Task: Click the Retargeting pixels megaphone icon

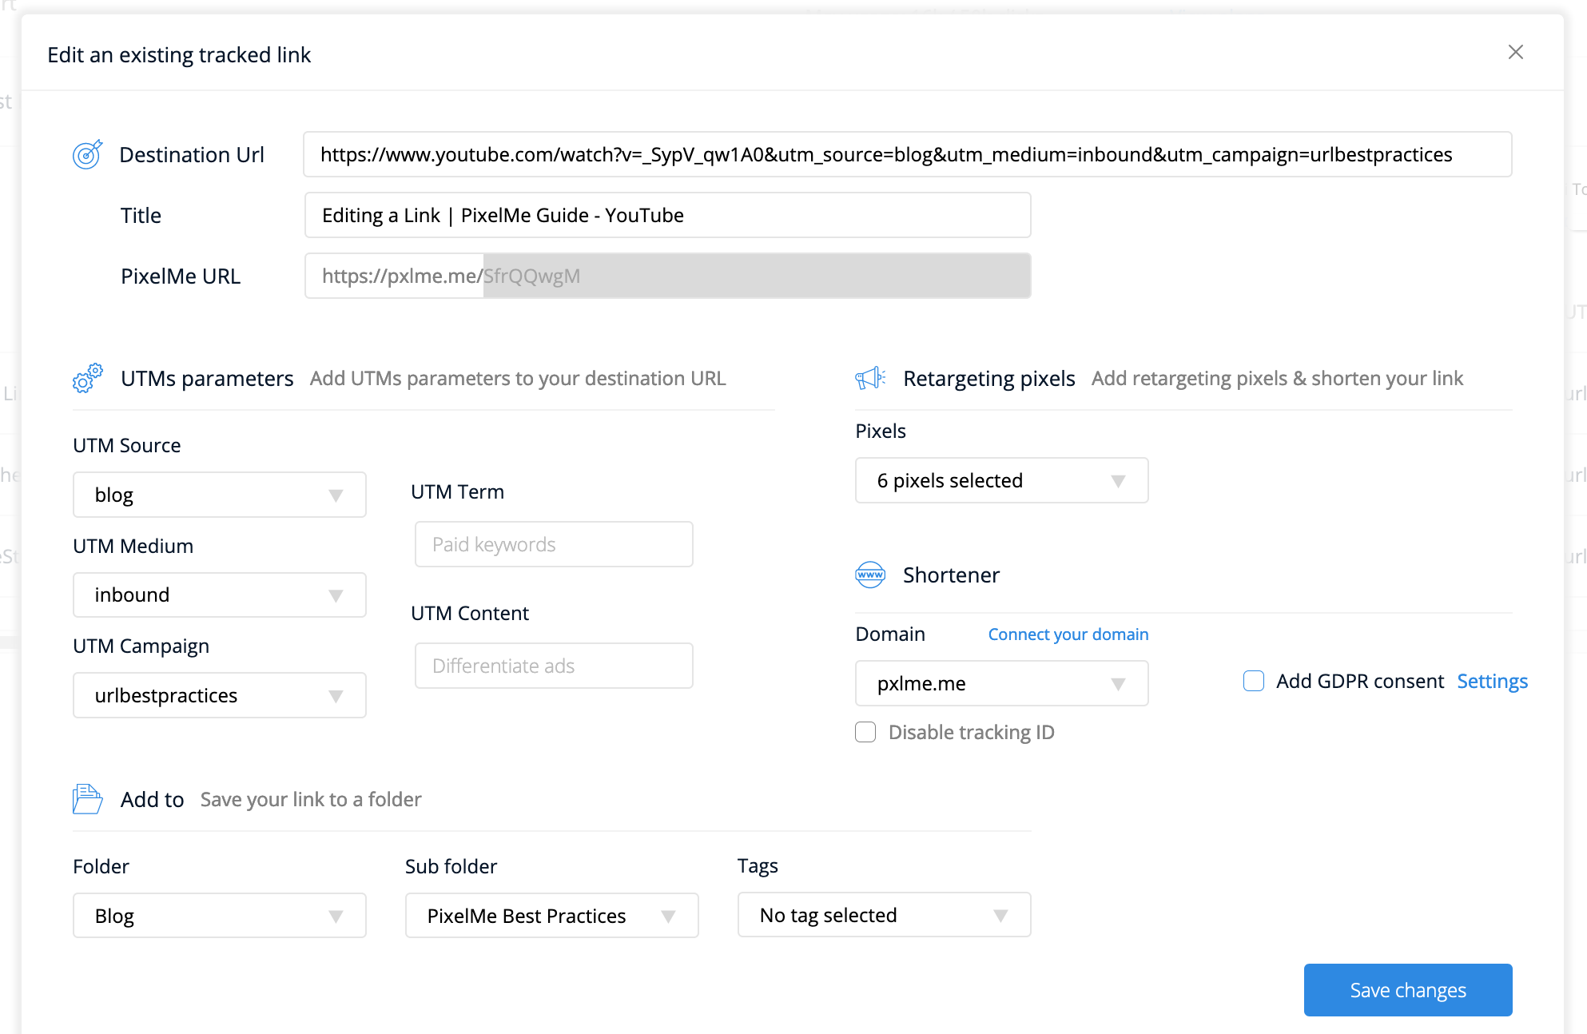Action: pos(870,378)
